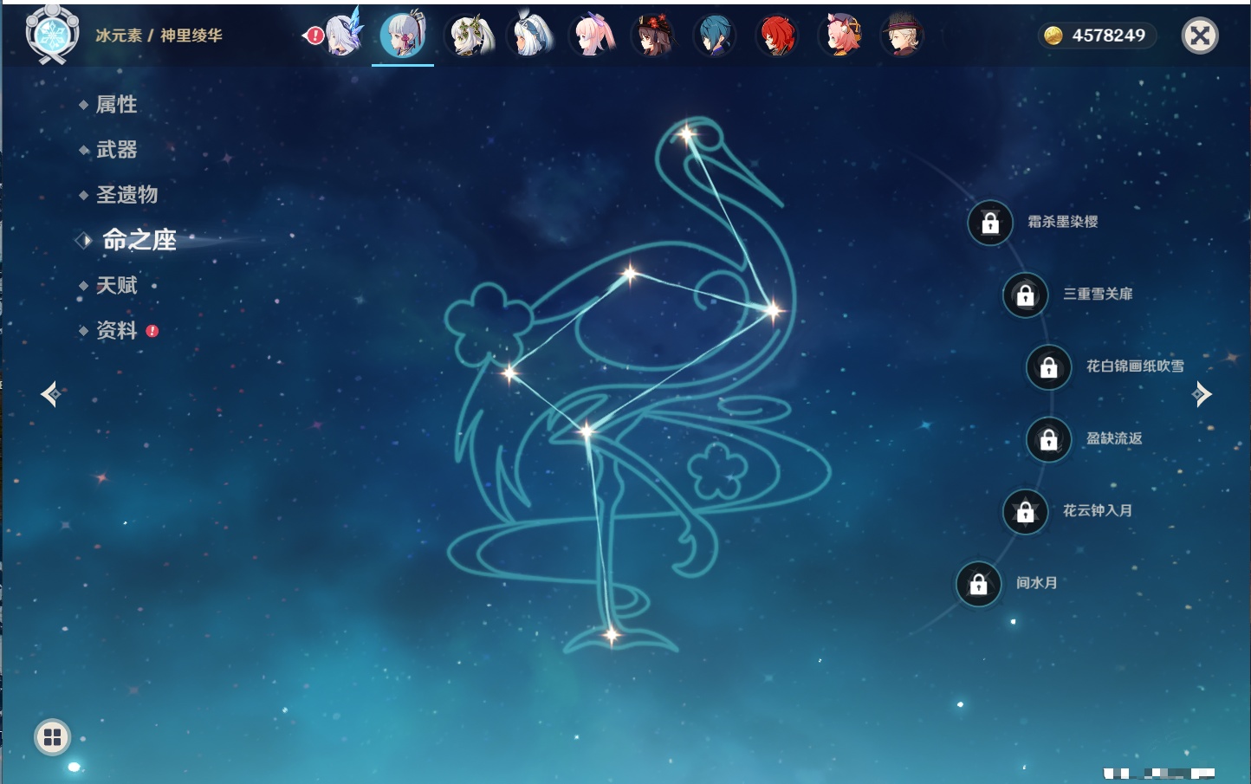View constellation 霜杀墨染樱
The height and width of the screenshot is (784, 1251).
[x=1062, y=222]
